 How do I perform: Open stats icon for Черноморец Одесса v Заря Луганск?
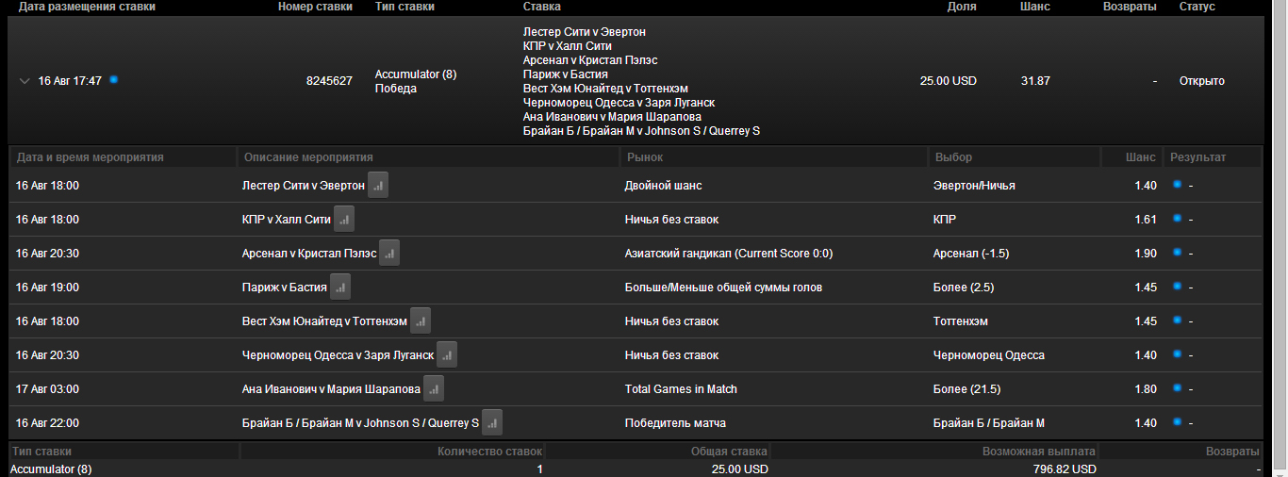447,355
